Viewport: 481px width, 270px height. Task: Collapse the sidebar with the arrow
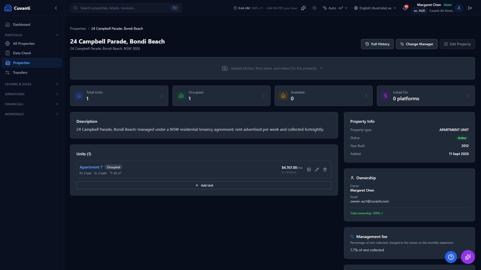pyautogui.click(x=56, y=8)
